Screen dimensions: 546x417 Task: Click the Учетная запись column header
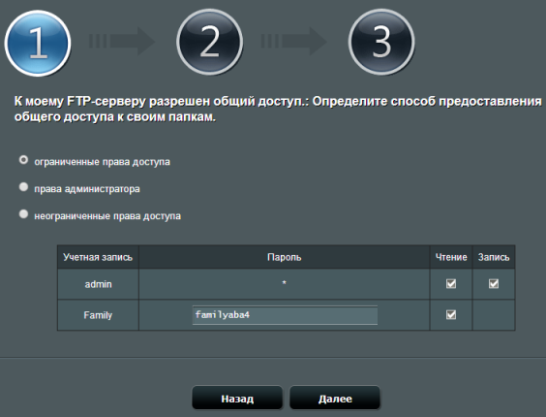click(x=98, y=257)
